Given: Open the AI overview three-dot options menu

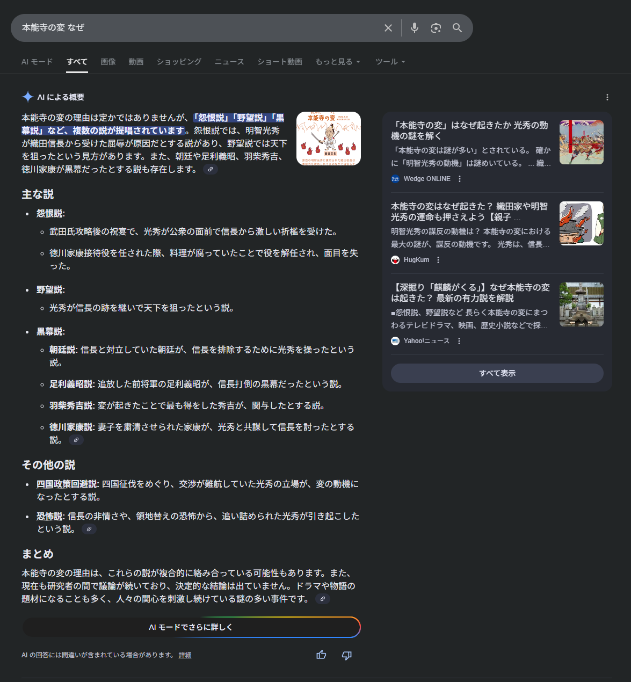Looking at the screenshot, I should [x=607, y=97].
